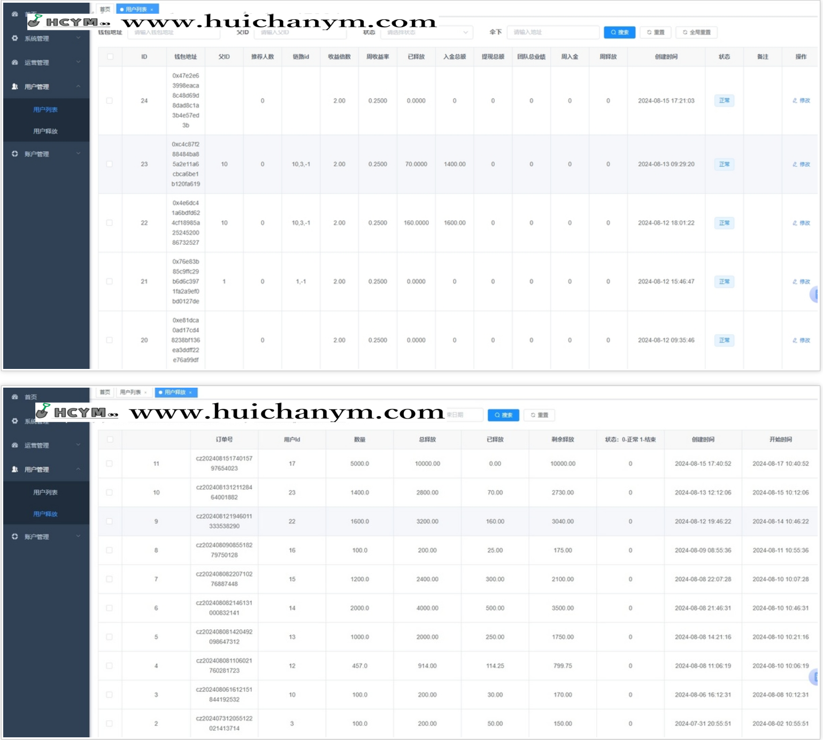
Task: Focus the 钱包地址 wallet address input field
Action: (x=174, y=33)
